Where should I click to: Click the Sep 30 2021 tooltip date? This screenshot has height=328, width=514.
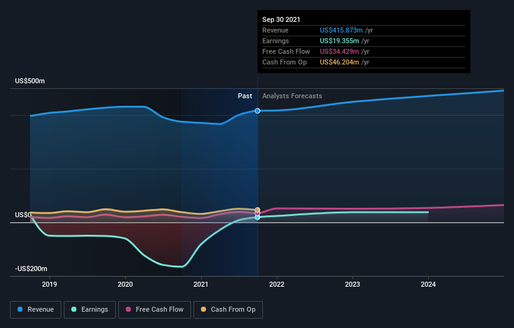(281, 19)
